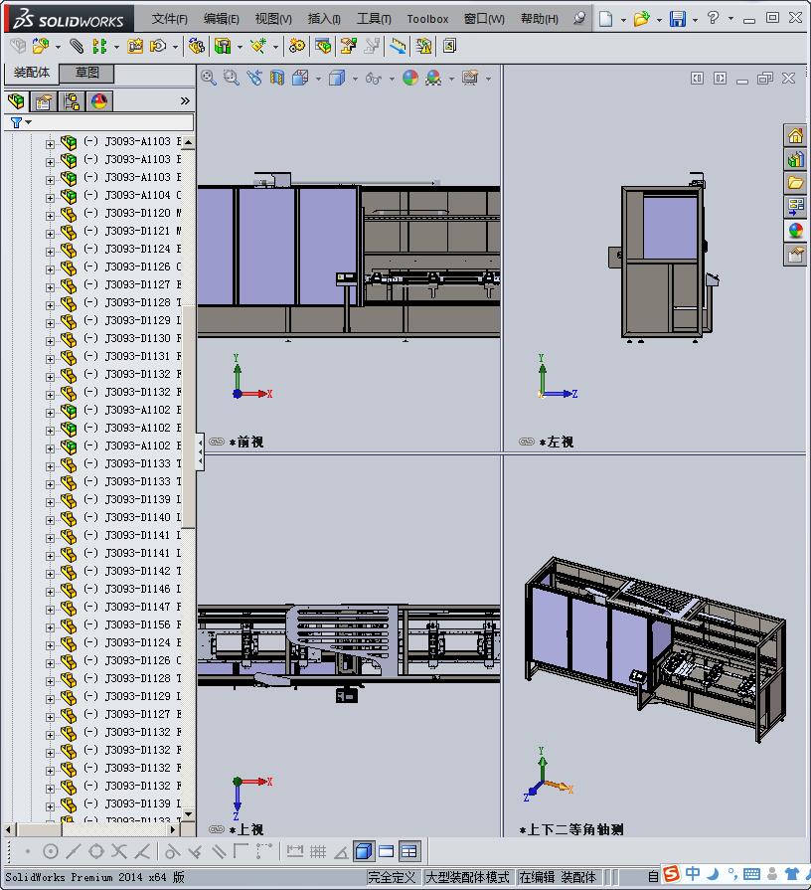The image size is (811, 890).
Task: Click the Display Style cube icon
Action: (x=338, y=78)
